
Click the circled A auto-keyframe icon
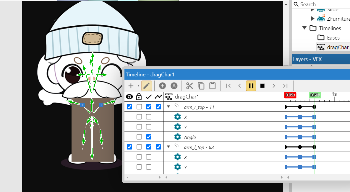pos(174,86)
